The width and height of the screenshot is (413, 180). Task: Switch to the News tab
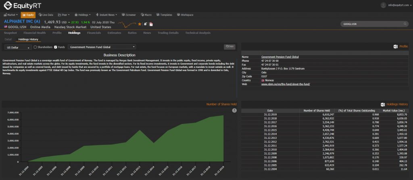147,33
